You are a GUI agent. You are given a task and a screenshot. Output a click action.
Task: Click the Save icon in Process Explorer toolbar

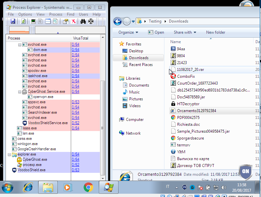(x=13, y=22)
